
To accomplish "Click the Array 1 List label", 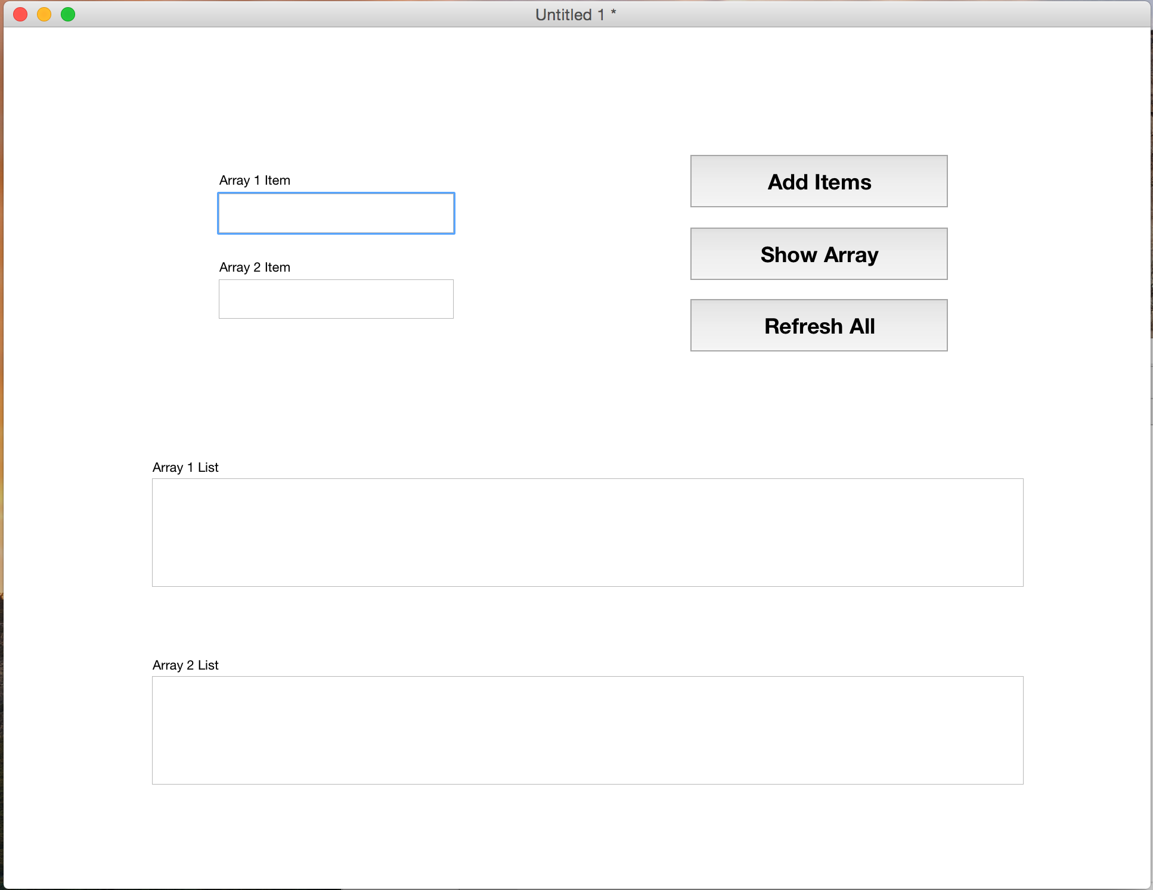I will pos(185,468).
